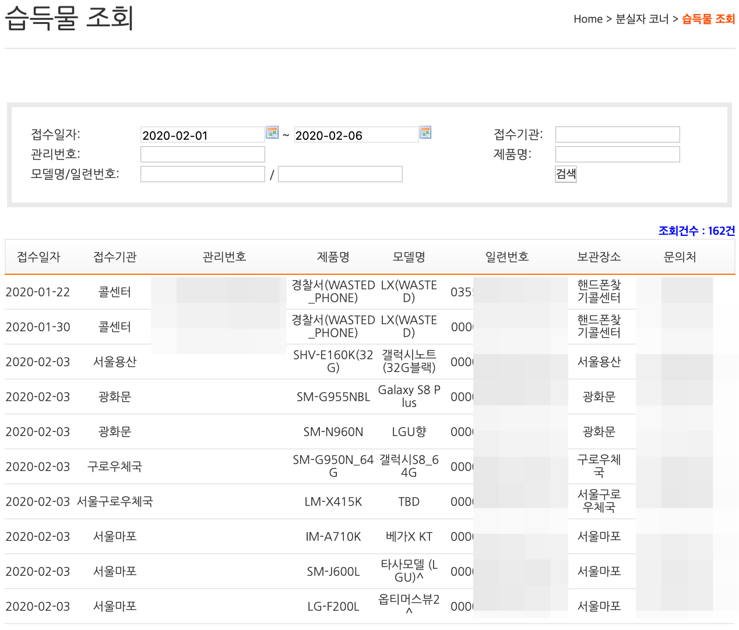Click the 문의처 column header

pos(680,257)
